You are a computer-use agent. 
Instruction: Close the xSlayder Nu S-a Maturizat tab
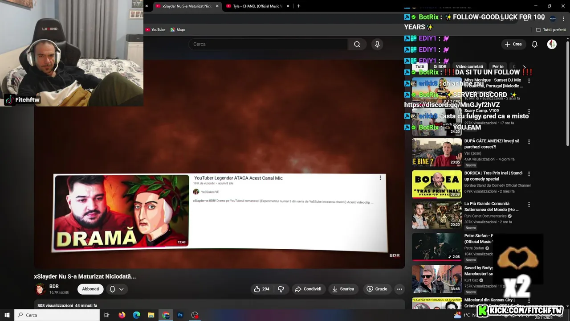(217, 6)
